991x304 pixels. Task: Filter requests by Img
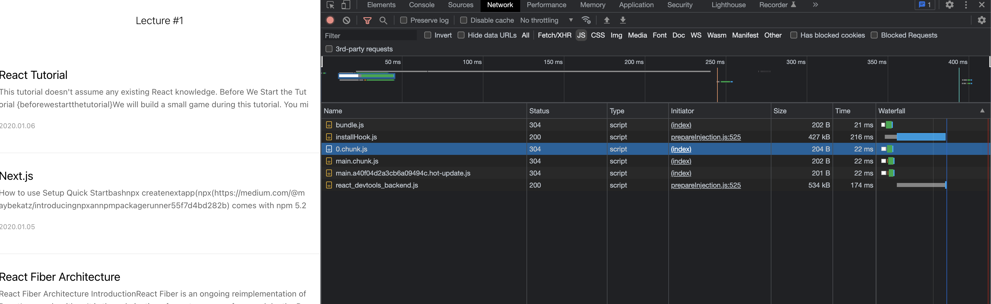point(616,35)
